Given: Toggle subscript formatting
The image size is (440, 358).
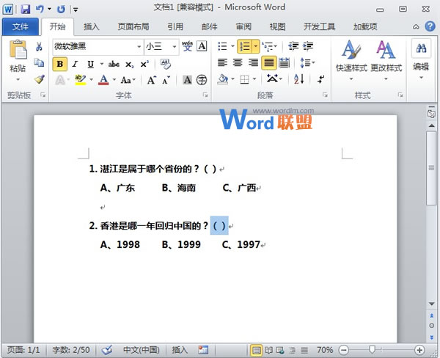Looking at the screenshot, I should click(x=129, y=65).
